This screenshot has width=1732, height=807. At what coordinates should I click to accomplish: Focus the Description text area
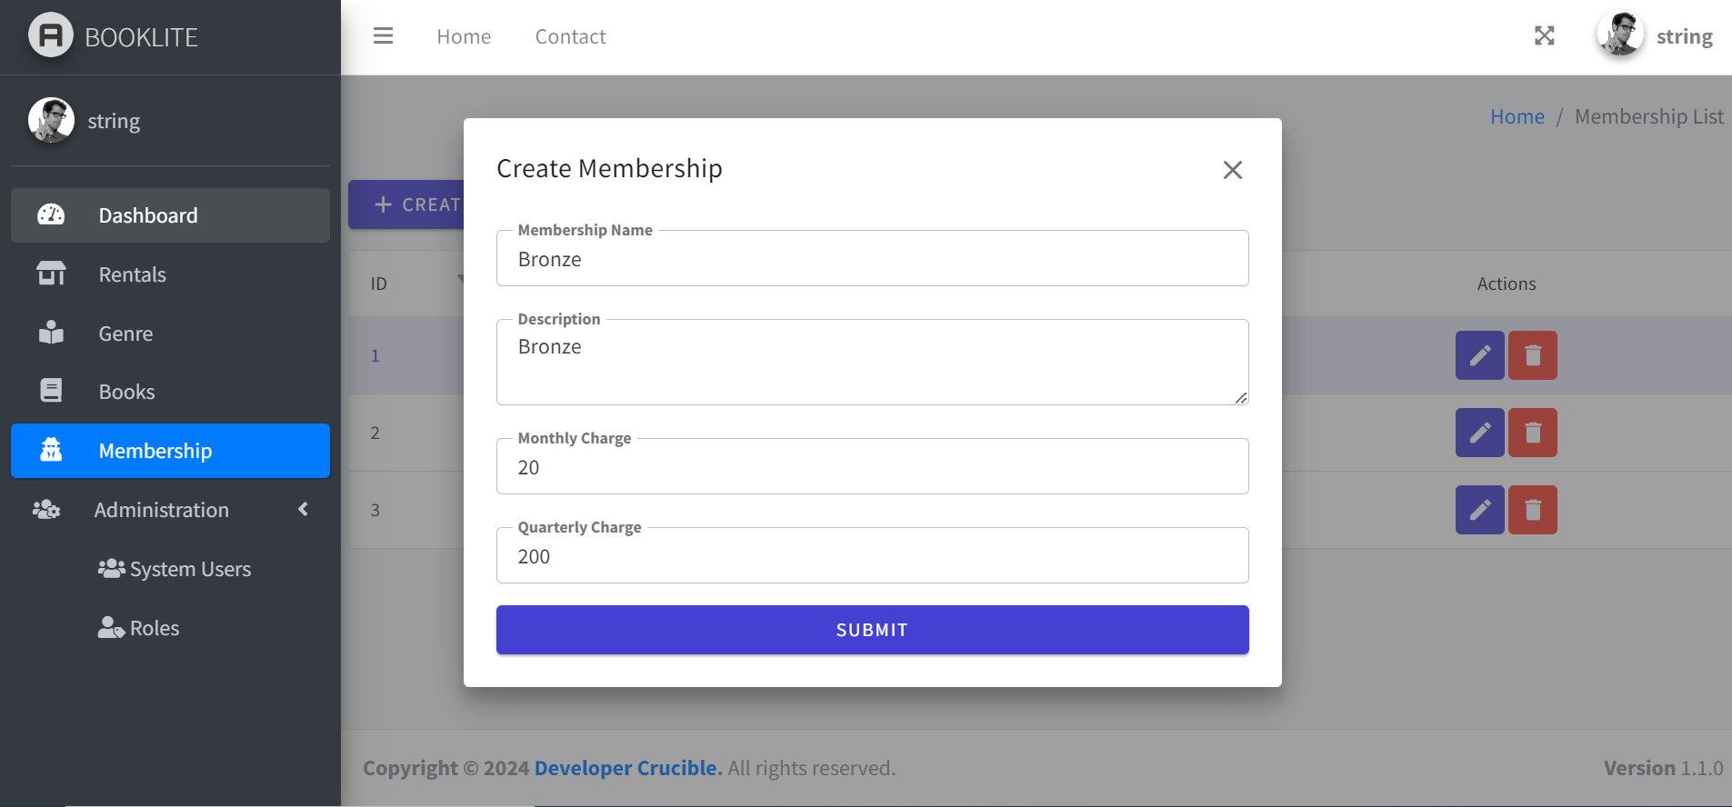(873, 362)
